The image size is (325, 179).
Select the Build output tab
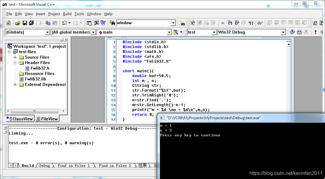pos(28,166)
